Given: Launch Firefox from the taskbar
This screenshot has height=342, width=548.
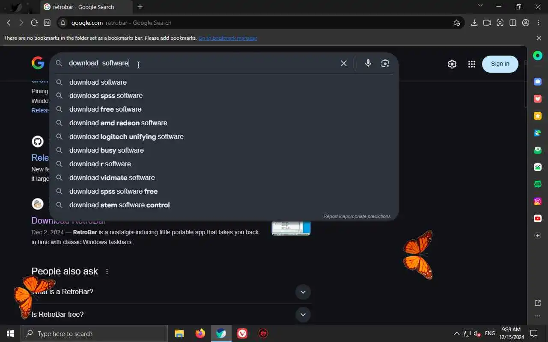Looking at the screenshot, I should click(200, 333).
